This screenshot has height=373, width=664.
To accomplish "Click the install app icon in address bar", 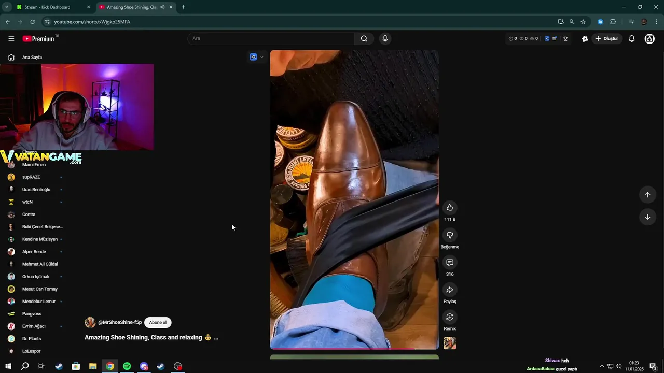I will (561, 22).
